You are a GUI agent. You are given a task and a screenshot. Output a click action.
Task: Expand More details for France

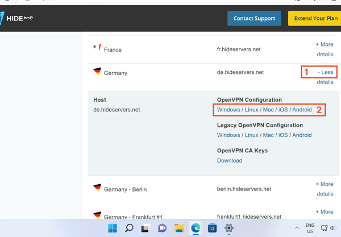coord(325,49)
